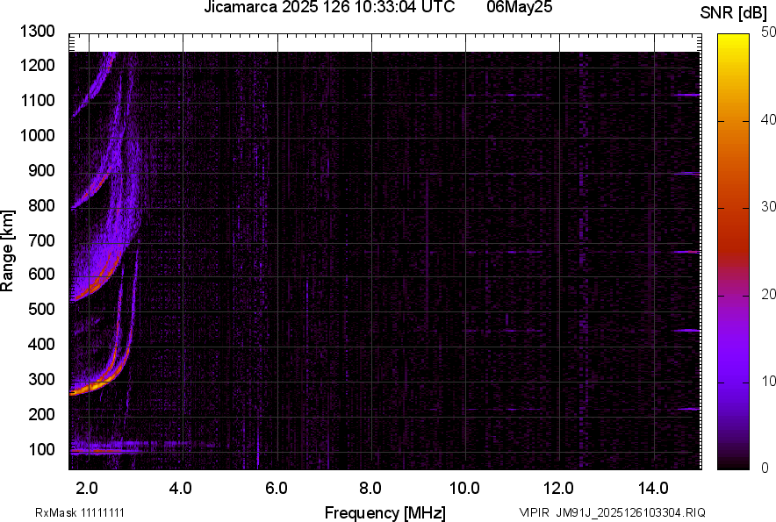Pick the yellow top of the SNR colorbar
The image size is (776, 522).
tap(734, 44)
